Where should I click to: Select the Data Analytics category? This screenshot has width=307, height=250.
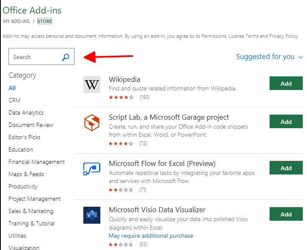pyautogui.click(x=26, y=113)
